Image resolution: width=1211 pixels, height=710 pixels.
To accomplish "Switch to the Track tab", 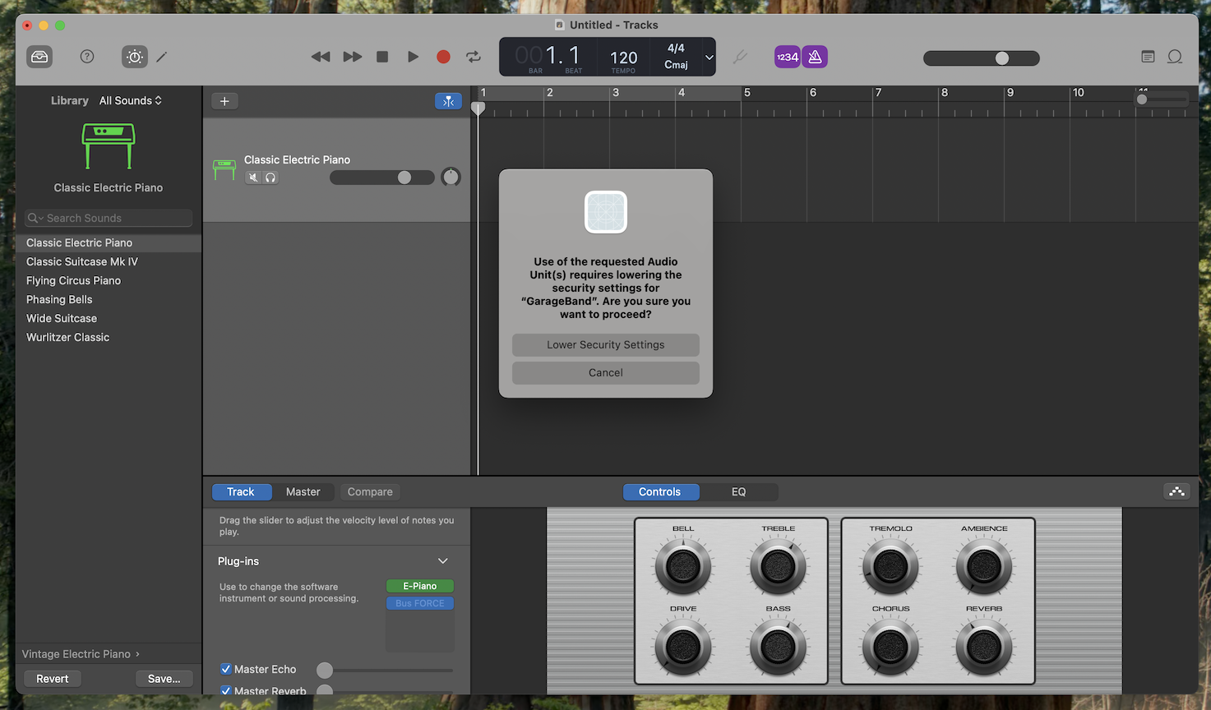I will (x=241, y=492).
